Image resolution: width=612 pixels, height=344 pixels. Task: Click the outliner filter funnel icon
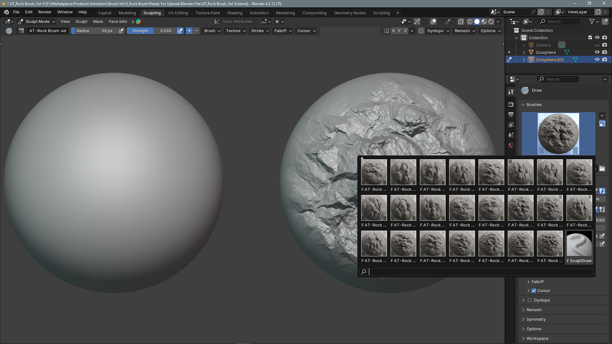pyautogui.click(x=592, y=22)
